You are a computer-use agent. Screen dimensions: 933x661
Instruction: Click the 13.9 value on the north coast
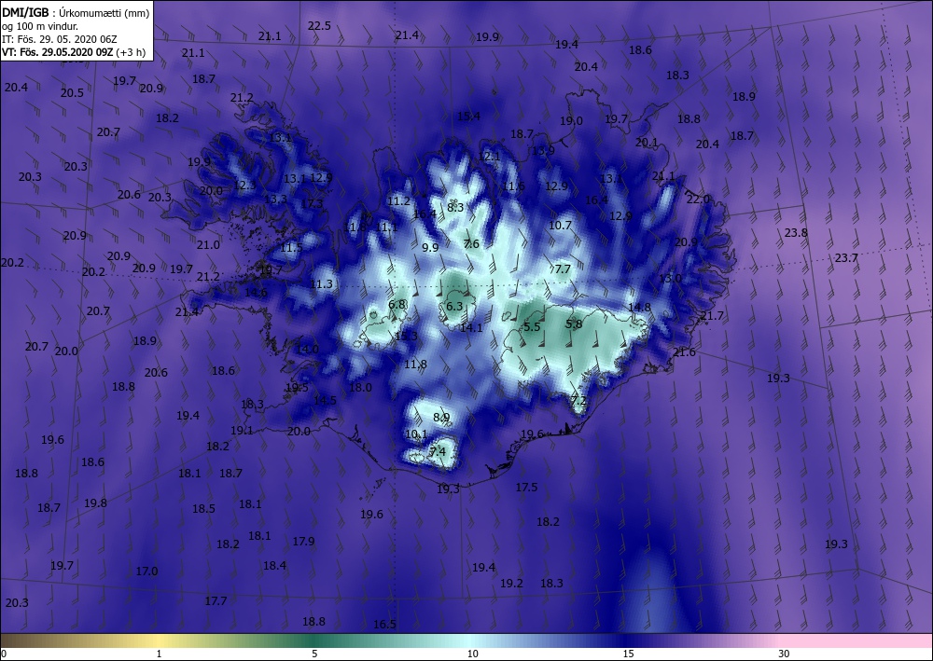point(543,150)
